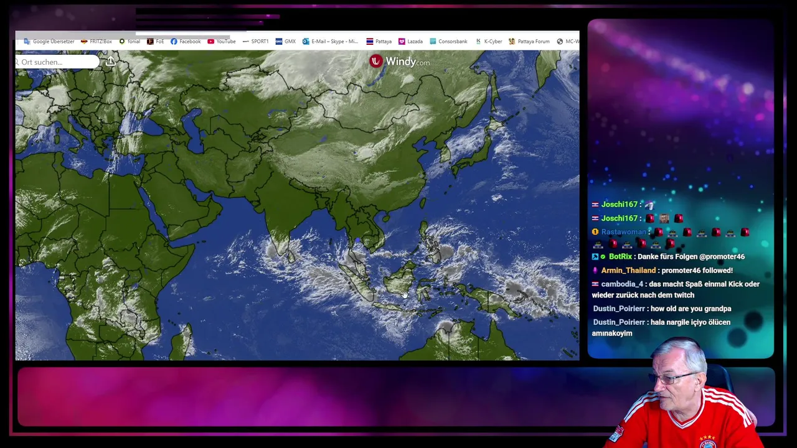Click BotRix 'Danke fürs Folgen' message text
The width and height of the screenshot is (797, 448).
pyautogui.click(x=691, y=256)
